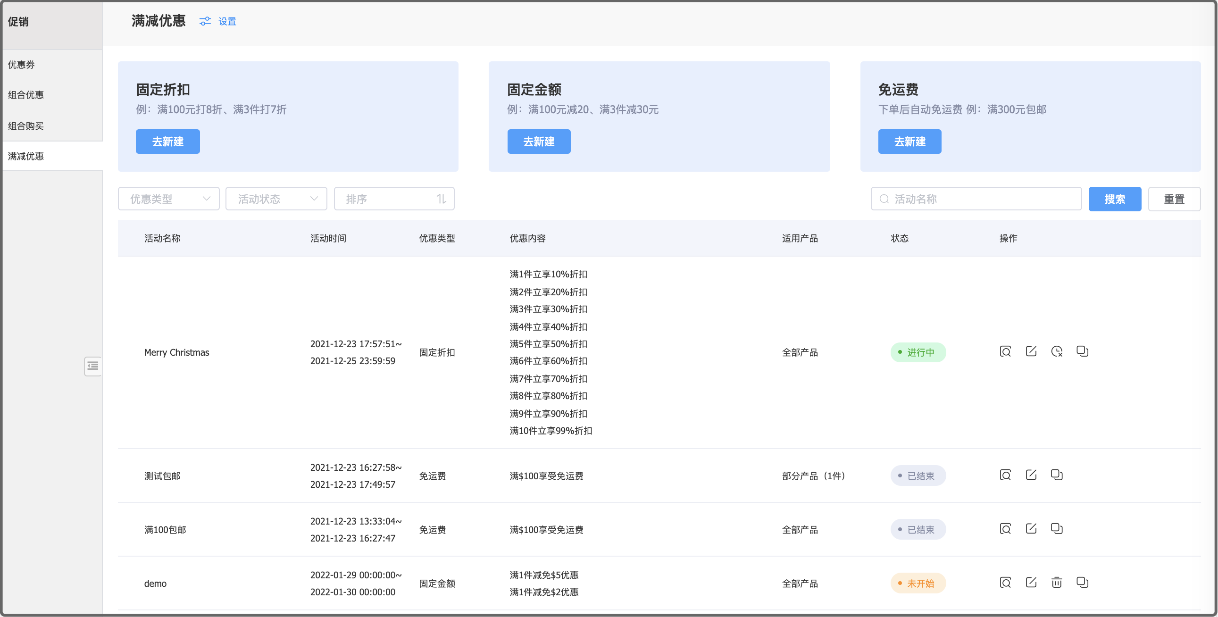Create a new 免运费 promotion via 去新建
This screenshot has height=617, width=1218.
pos(909,142)
